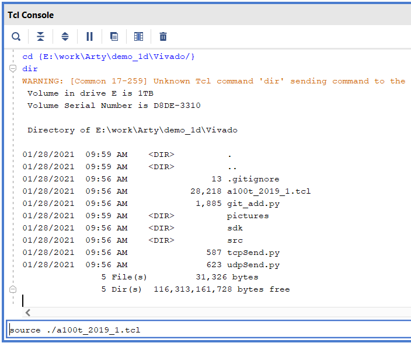Click the '587' file size value
The width and height of the screenshot is (411, 343).
(214, 253)
